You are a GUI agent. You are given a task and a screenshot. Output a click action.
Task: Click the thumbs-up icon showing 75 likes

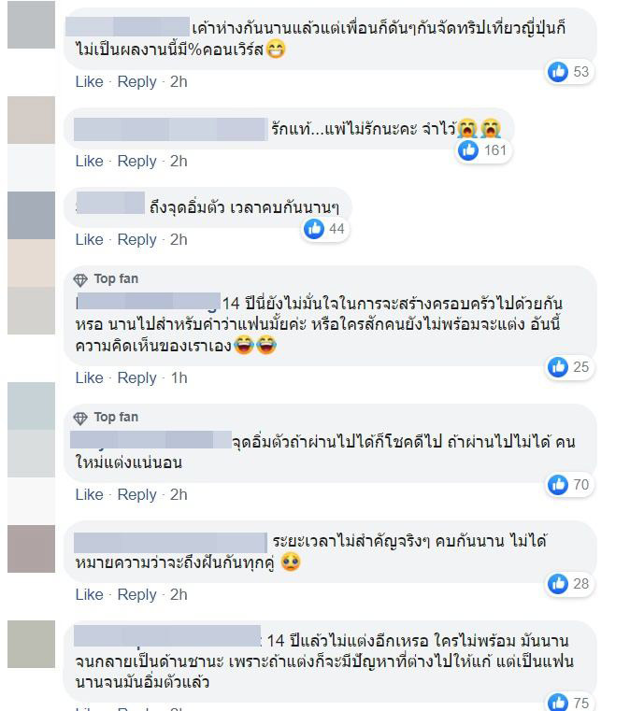pyautogui.click(x=558, y=703)
